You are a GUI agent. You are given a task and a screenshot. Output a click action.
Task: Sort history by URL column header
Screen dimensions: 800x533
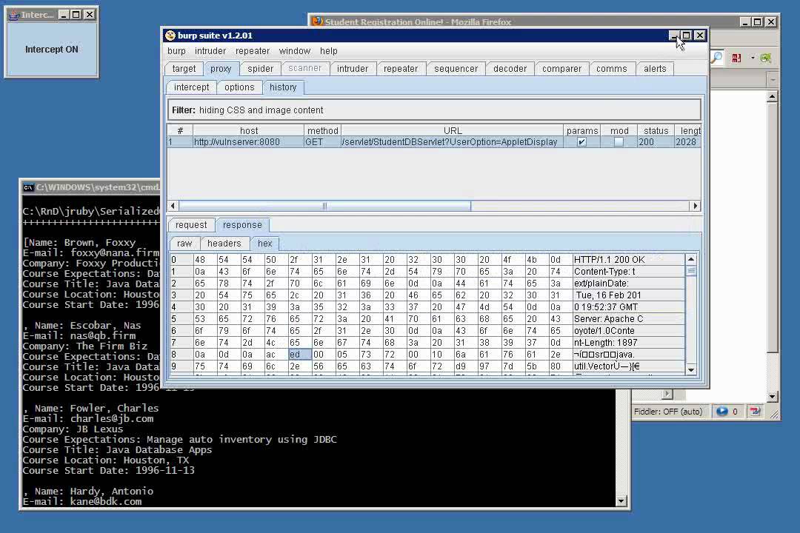click(x=452, y=130)
